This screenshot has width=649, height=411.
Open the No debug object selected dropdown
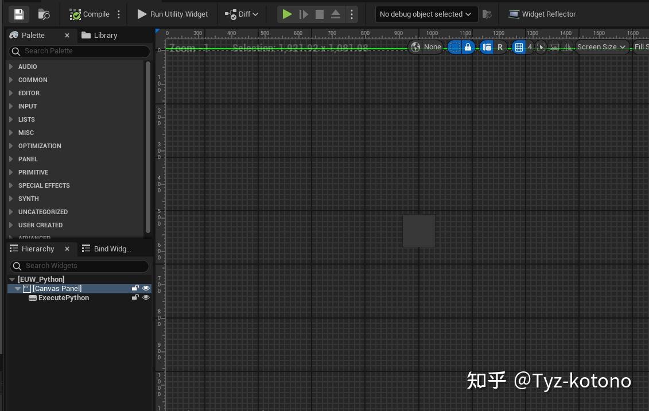point(426,14)
